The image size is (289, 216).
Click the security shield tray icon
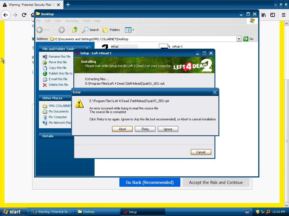(x=258, y=212)
